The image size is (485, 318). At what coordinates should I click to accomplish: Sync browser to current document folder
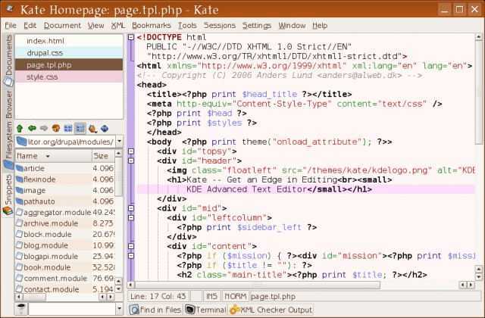click(x=105, y=128)
